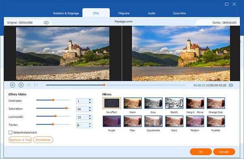The height and width of the screenshot is (159, 244).
Task: Jump to previous frame
Action: 28,85
